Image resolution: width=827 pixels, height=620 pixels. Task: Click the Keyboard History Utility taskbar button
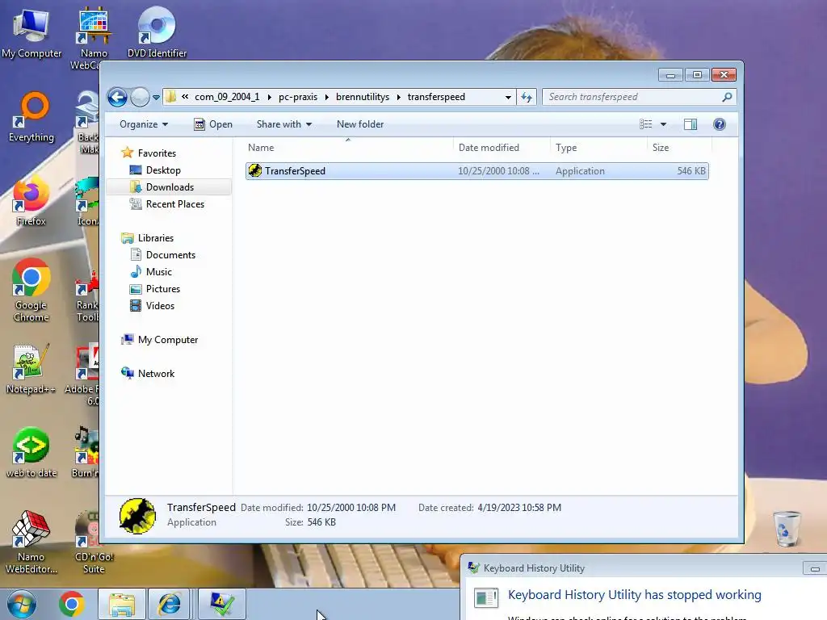click(x=222, y=604)
